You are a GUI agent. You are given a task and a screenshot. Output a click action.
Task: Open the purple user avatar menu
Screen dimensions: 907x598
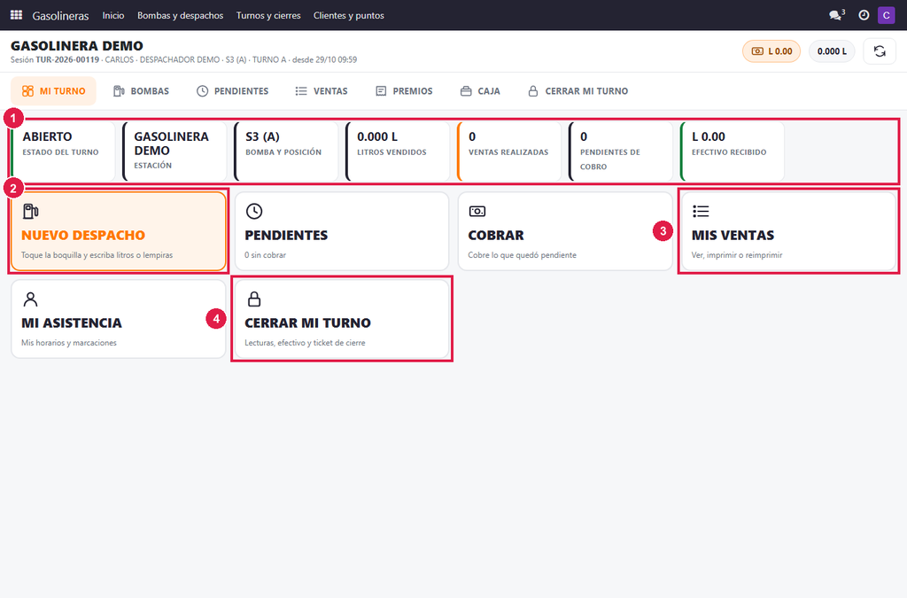point(886,15)
